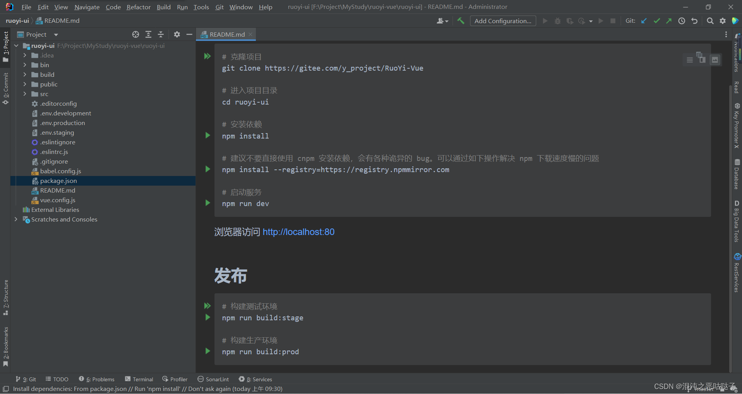
Task: Open run with coverage dropdown arrow
Action: 591,21
